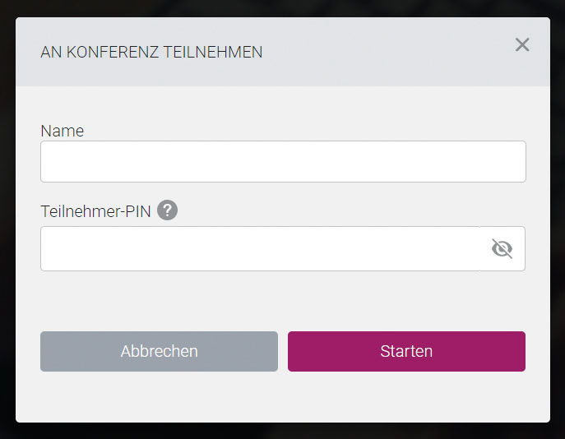Click the Name input field

[283, 161]
